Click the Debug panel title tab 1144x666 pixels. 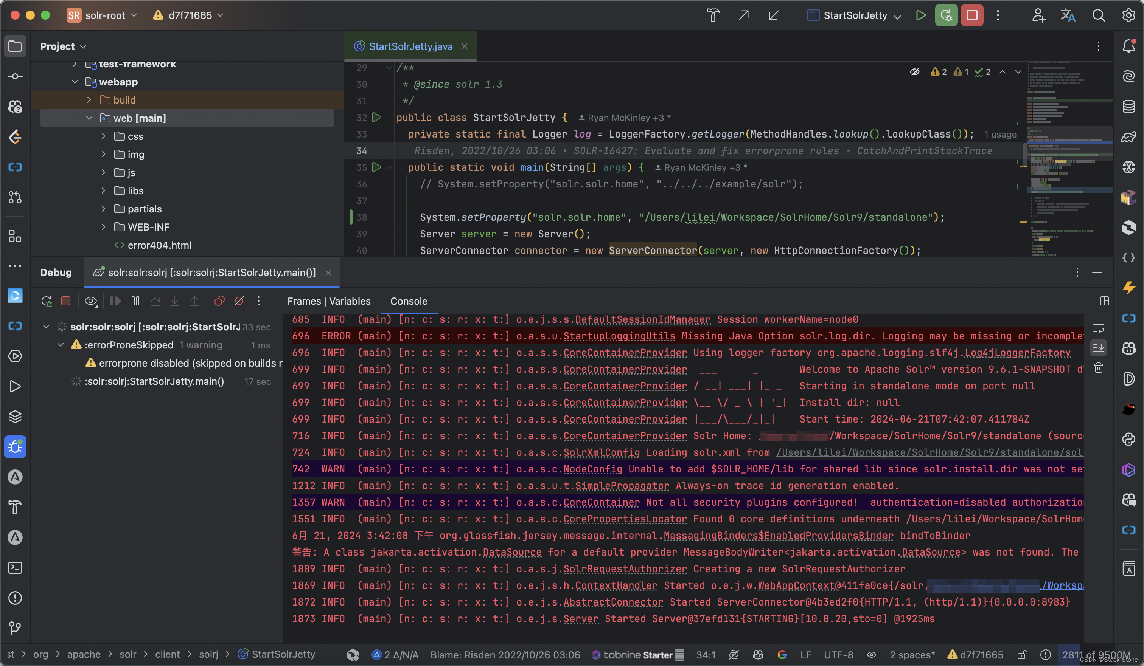coord(56,273)
